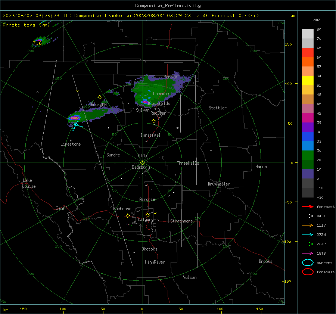
Task: Click the Strathmore label
Action: [x=181, y=221]
